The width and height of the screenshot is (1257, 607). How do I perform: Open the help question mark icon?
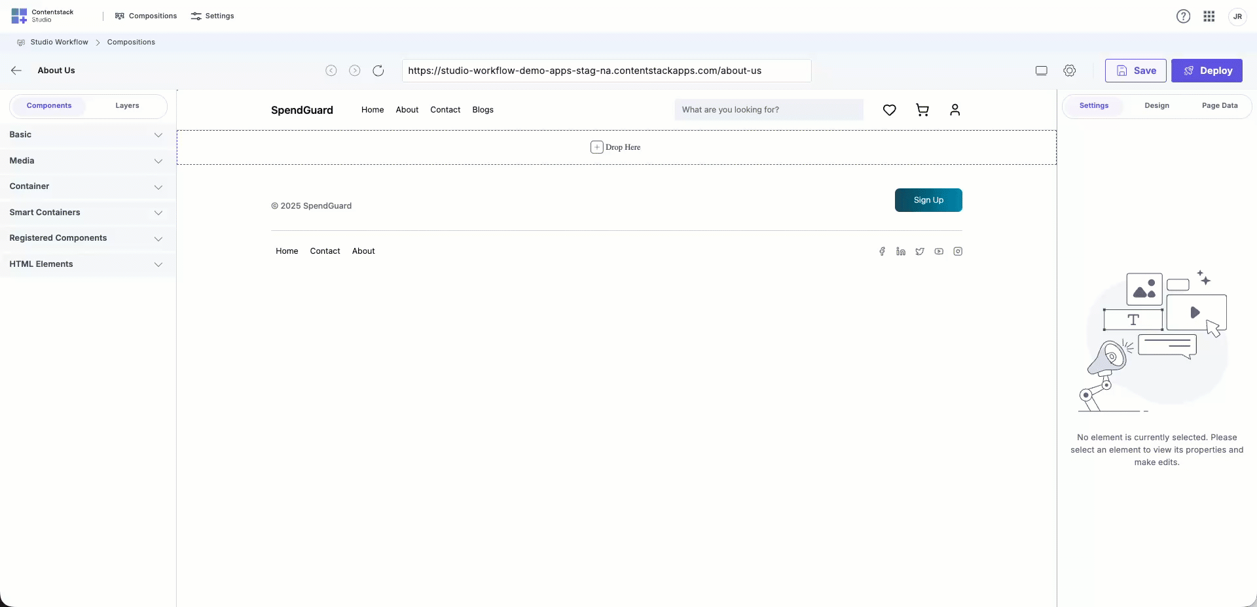(x=1183, y=16)
